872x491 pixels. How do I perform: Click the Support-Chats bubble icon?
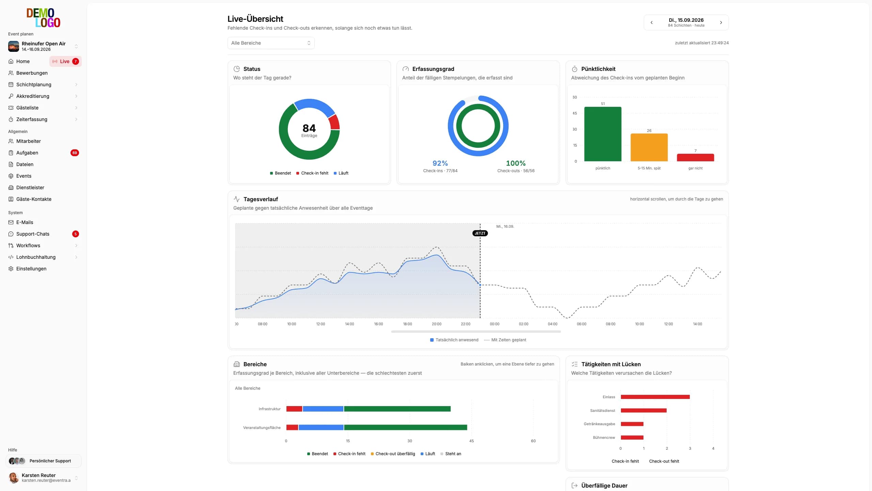[x=11, y=234]
